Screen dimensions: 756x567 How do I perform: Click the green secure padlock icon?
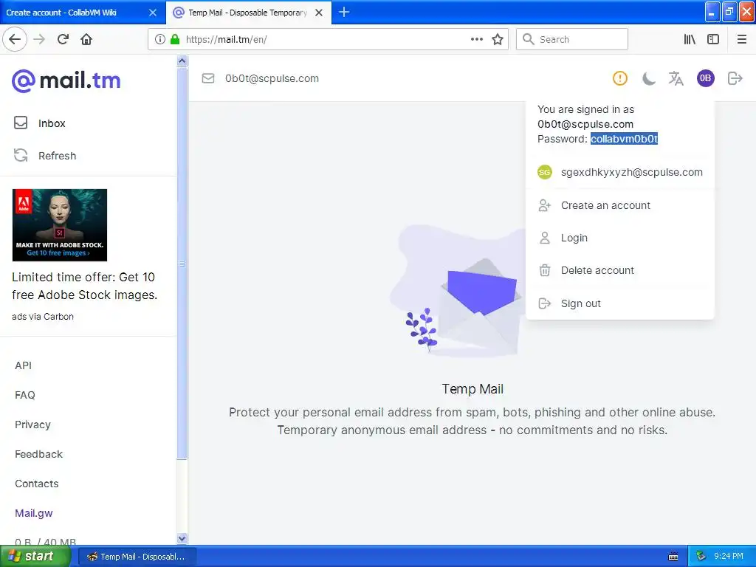[x=175, y=39]
